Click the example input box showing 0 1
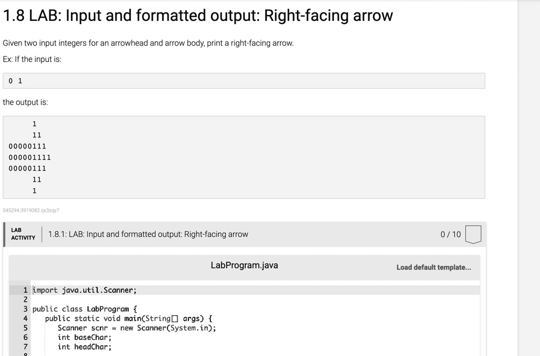Viewport: 540px width, 356px height. (x=244, y=81)
